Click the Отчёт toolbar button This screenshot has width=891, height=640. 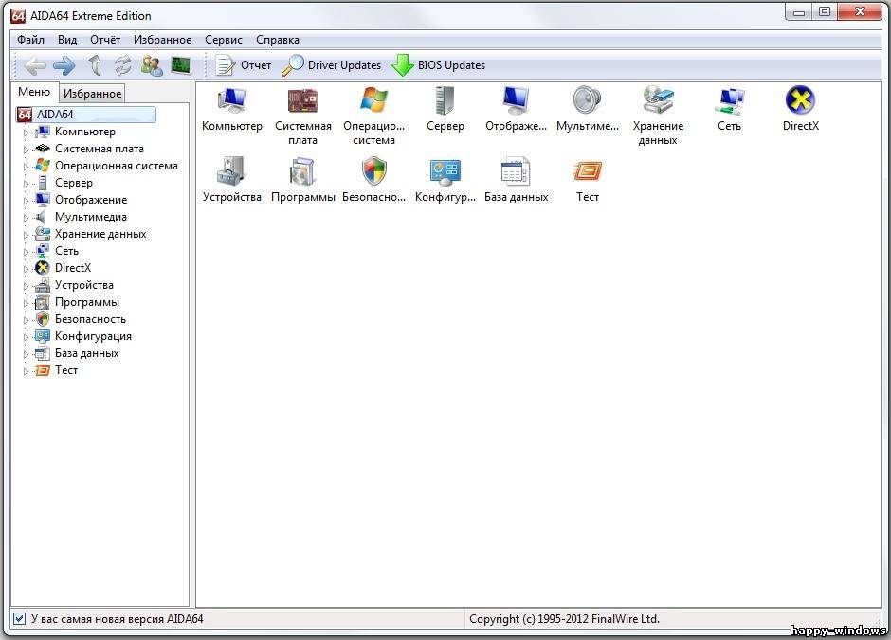244,65
